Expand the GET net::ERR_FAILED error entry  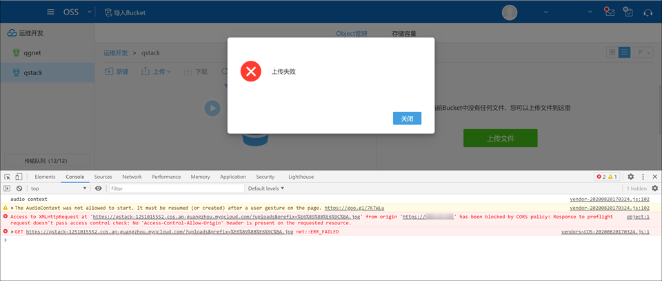tap(12, 232)
